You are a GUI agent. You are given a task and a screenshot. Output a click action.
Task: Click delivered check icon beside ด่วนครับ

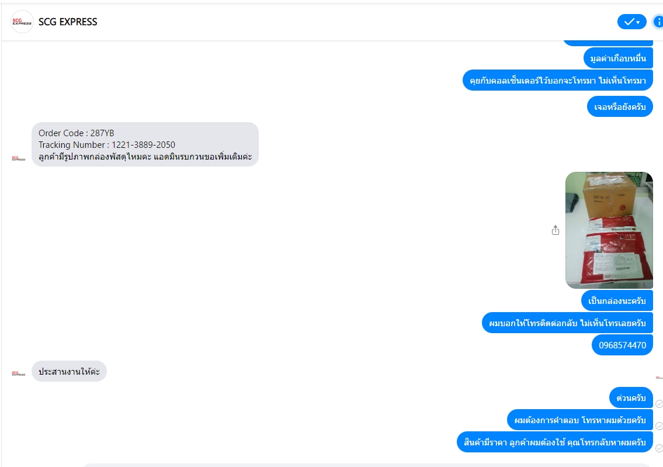(659, 404)
